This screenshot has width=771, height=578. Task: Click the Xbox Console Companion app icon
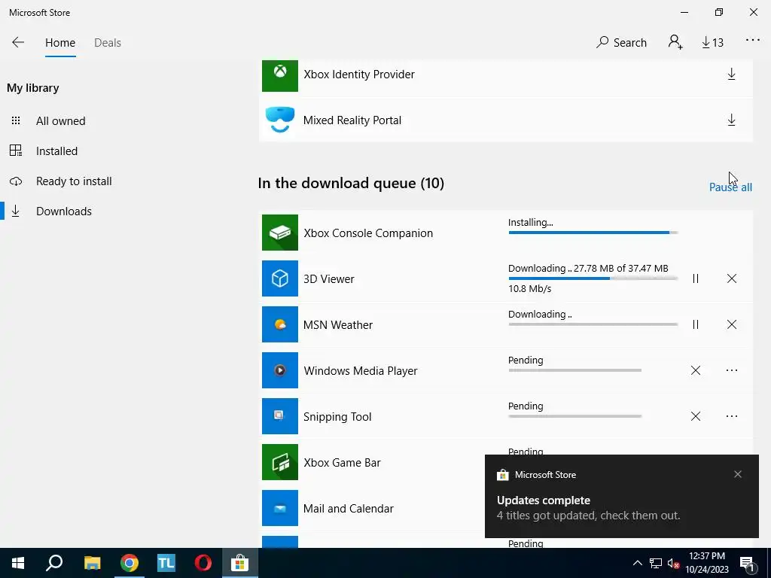pos(280,233)
